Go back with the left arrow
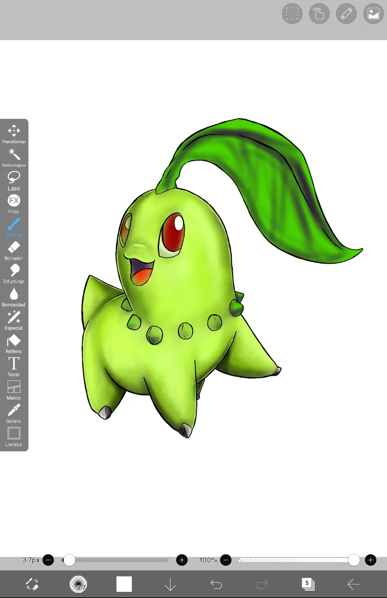 pyautogui.click(x=354, y=584)
